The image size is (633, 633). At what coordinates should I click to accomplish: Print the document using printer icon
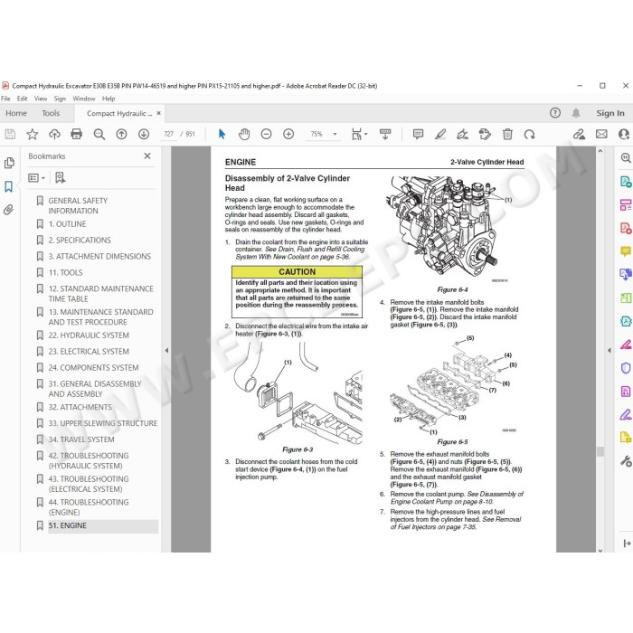point(76,134)
